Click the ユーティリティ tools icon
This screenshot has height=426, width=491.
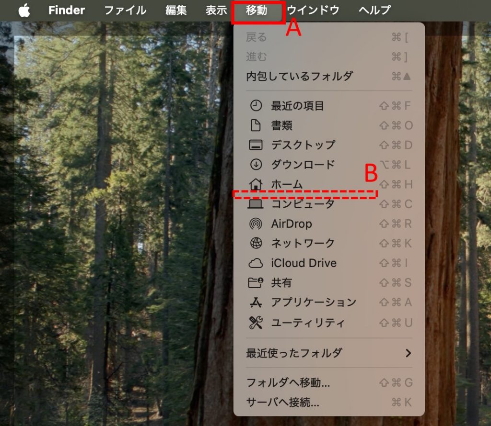click(x=256, y=323)
